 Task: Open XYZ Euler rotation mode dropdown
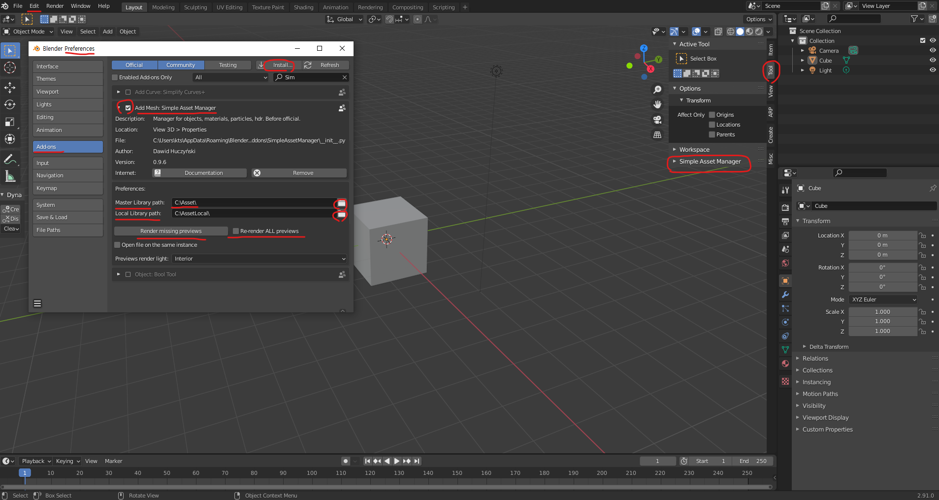click(884, 300)
